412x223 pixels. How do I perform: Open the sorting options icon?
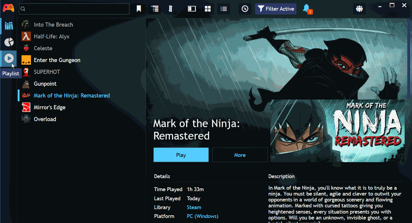(170, 9)
